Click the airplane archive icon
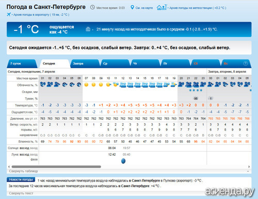Viewport: 258px width, 199px height. [9, 14]
